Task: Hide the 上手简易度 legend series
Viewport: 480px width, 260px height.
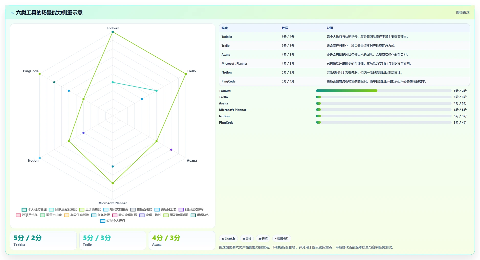Action: [90, 209]
